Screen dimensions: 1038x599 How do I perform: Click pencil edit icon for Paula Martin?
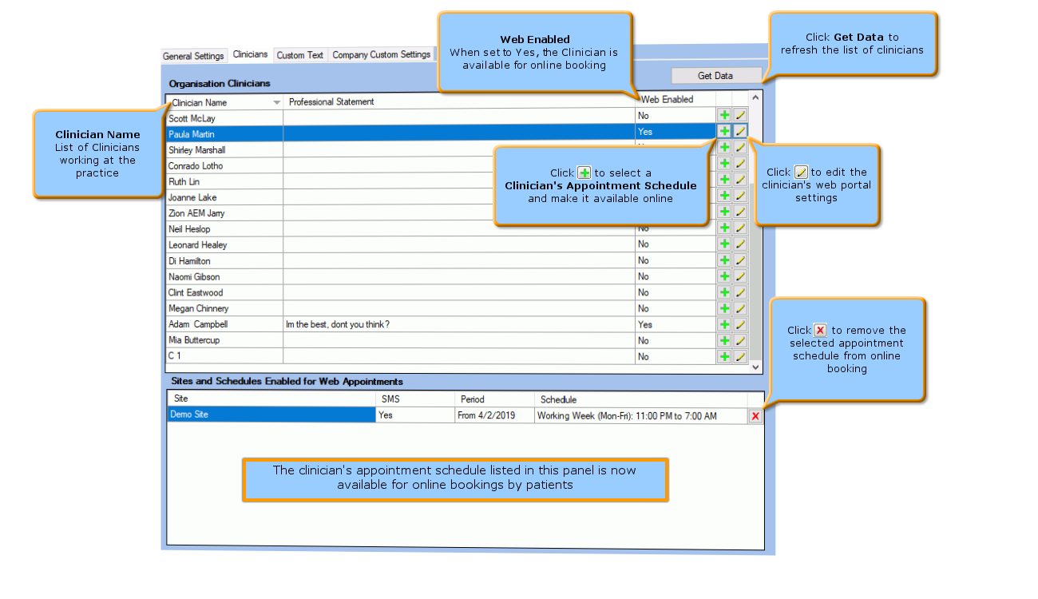click(x=740, y=131)
